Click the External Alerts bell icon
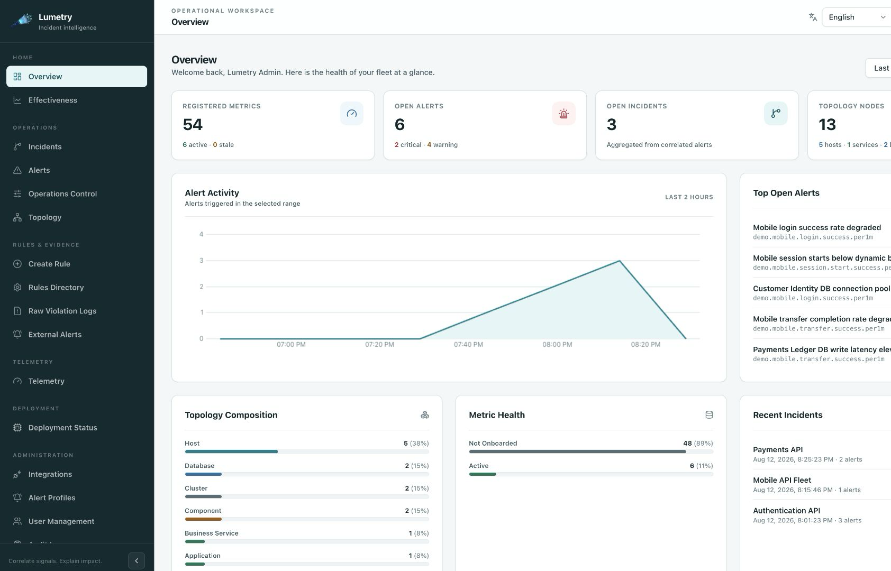Image resolution: width=891 pixels, height=571 pixels. [x=17, y=334]
